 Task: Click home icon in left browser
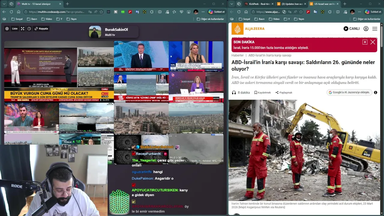point(19,12)
